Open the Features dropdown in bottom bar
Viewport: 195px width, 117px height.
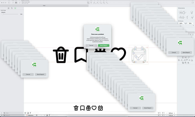pyautogui.click(x=31, y=115)
